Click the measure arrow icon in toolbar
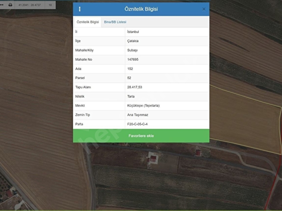The width and height of the screenshot is (282, 211). coord(1,5)
